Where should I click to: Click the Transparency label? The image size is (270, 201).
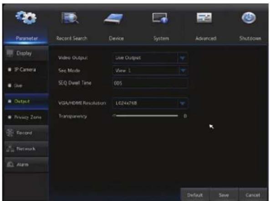(x=73, y=116)
